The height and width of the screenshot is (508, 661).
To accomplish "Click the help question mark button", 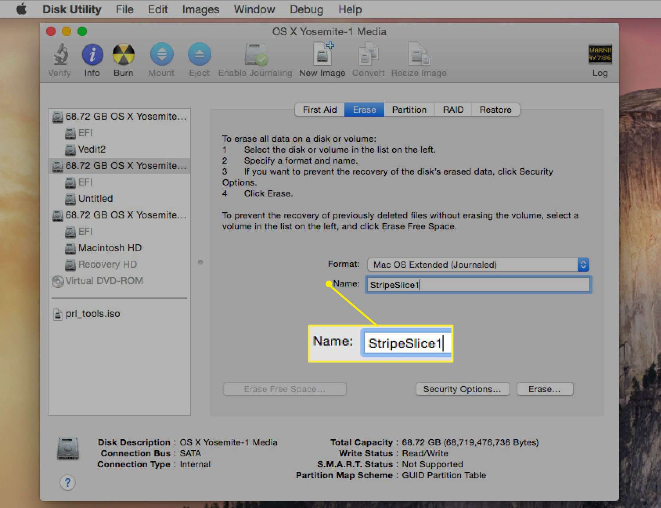I will tap(68, 483).
